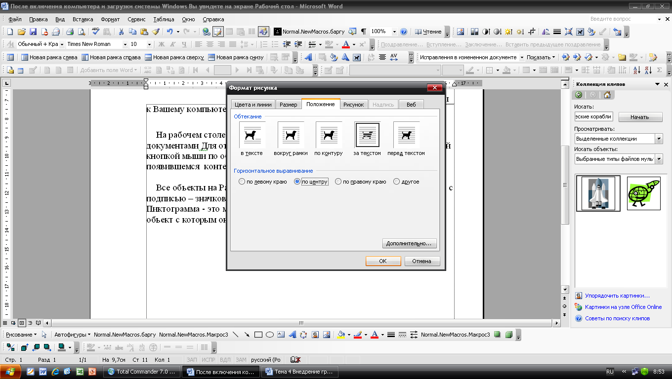Choose the 'по левому краю' alignment radio
Screen dimensions: 672x379
(242, 182)
